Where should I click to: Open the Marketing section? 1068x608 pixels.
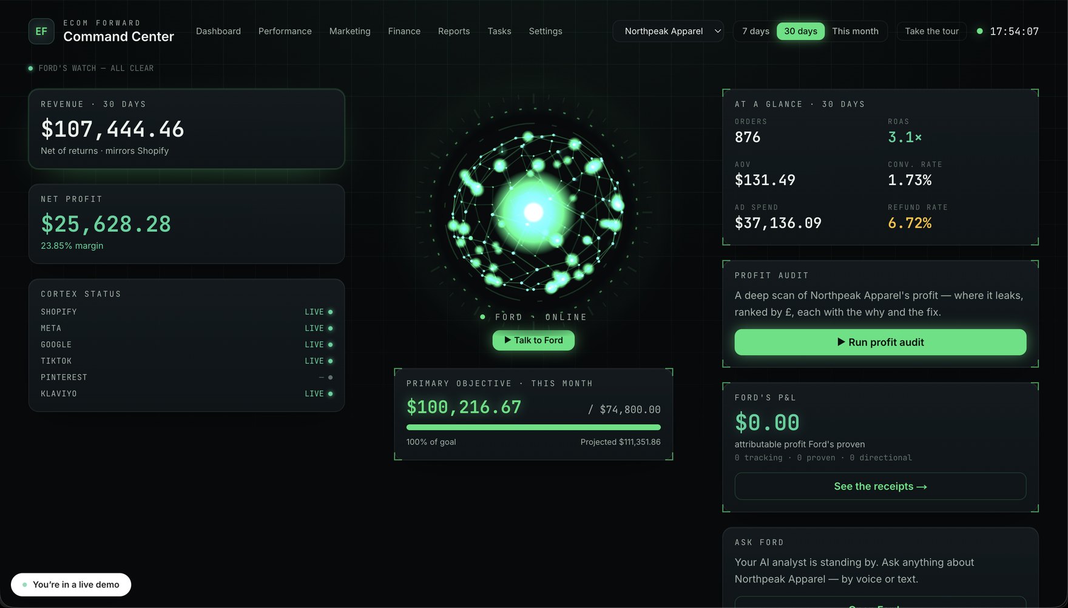[x=350, y=31]
